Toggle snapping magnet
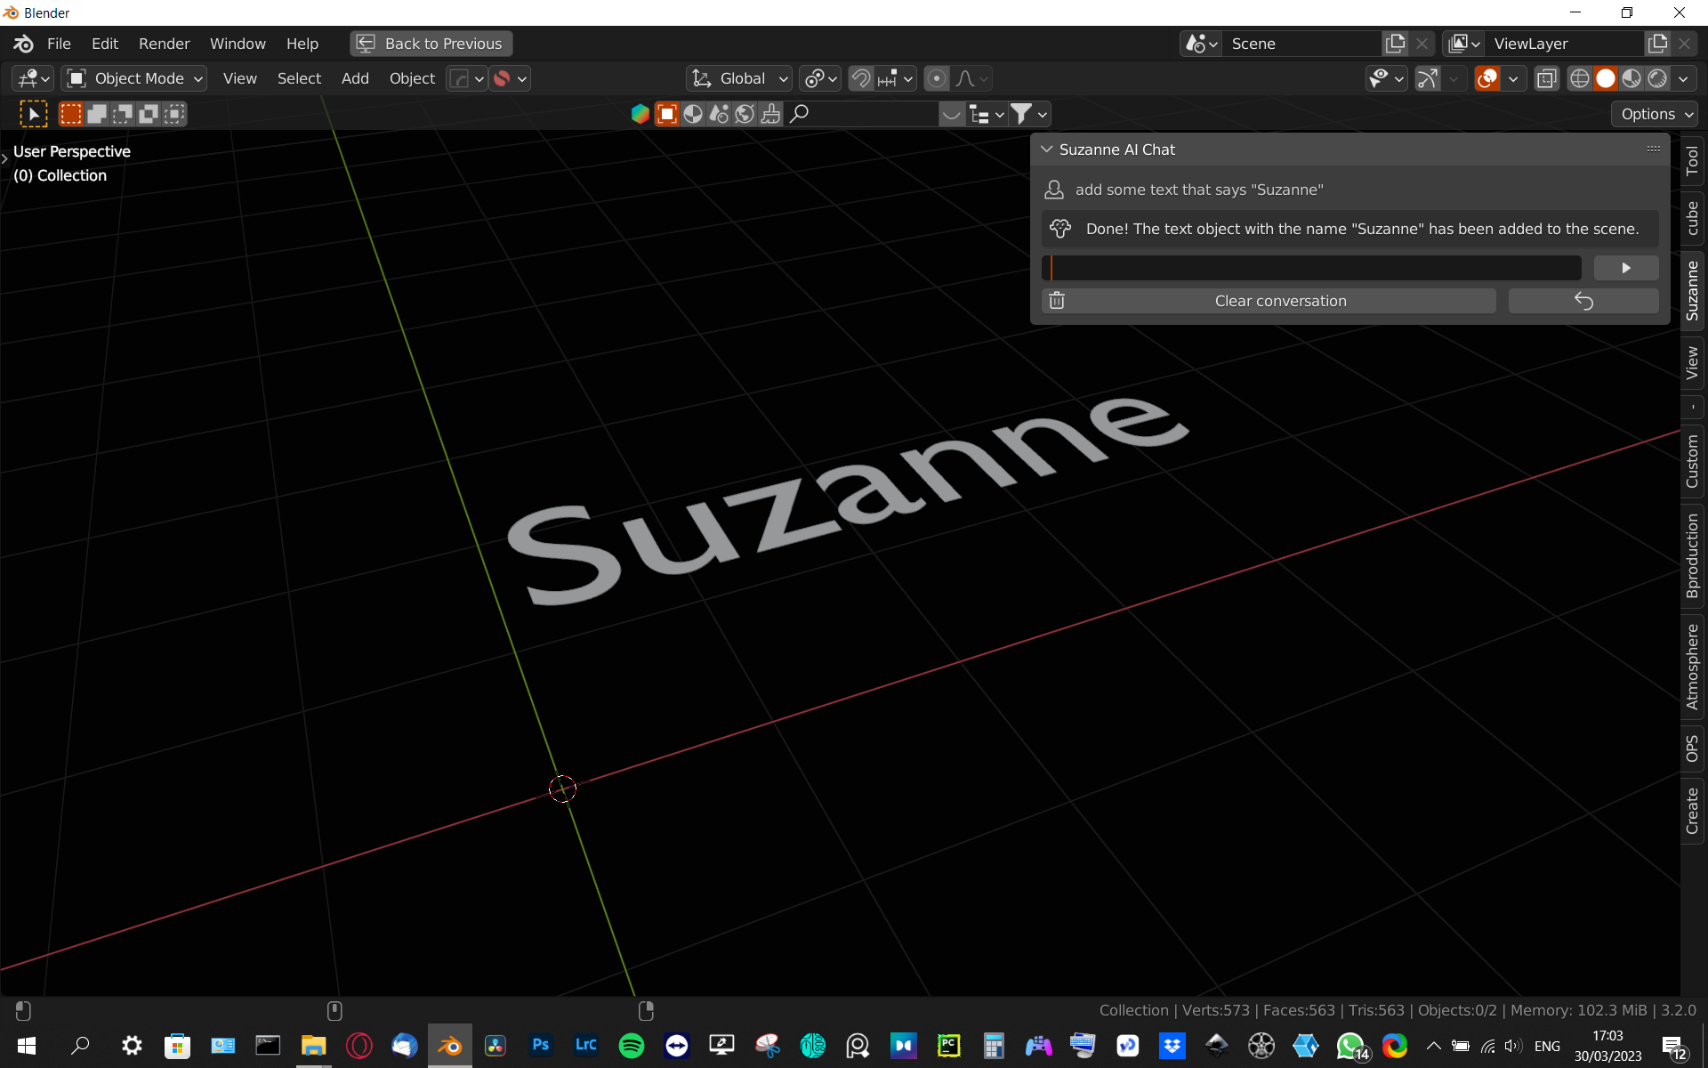 860,78
